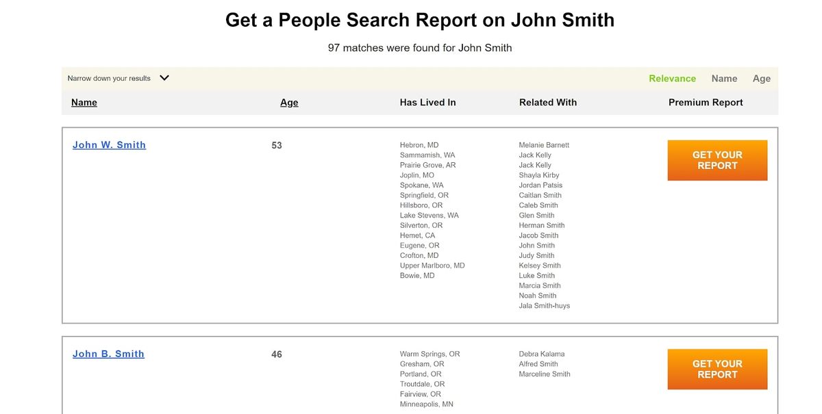This screenshot has height=414, width=822.
Task: Click the Premium Report column header
Action: point(706,102)
